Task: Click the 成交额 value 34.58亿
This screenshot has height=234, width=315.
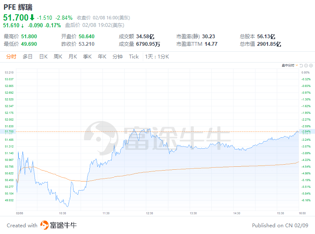Action: [x=145, y=37]
